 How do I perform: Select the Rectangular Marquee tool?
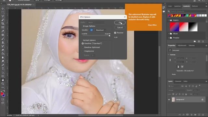pyautogui.click(x=3, y=12)
